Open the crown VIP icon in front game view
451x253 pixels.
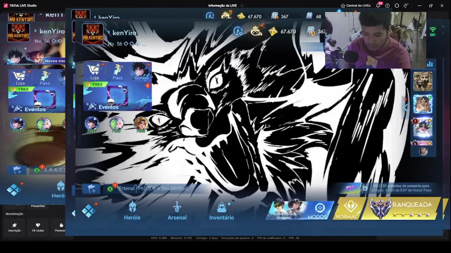(x=257, y=31)
